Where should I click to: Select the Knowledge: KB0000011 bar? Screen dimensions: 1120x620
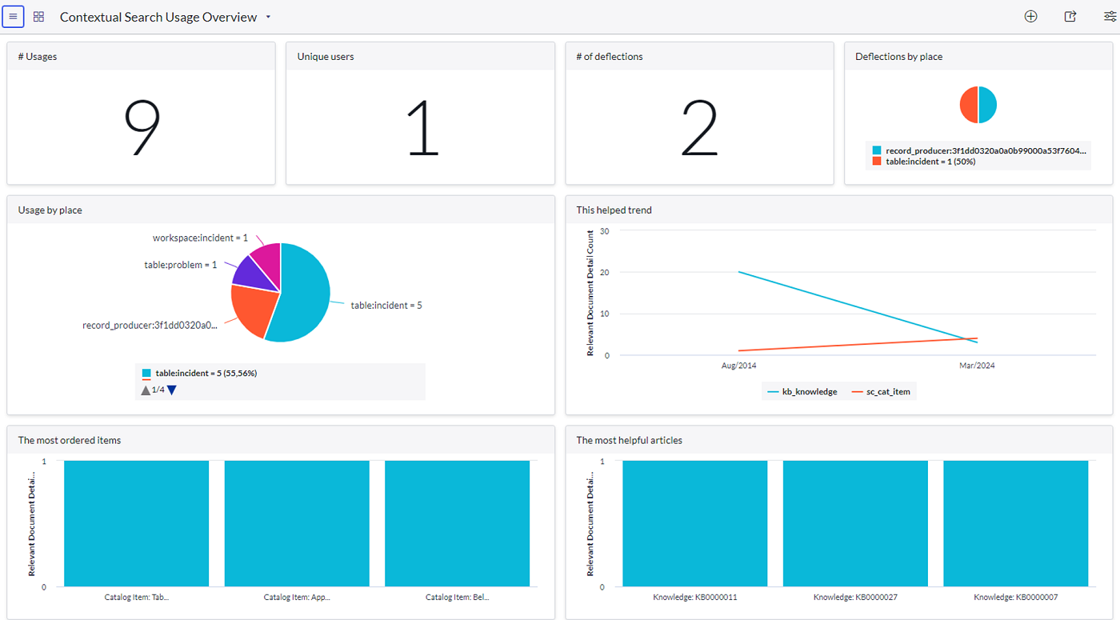[x=695, y=523]
